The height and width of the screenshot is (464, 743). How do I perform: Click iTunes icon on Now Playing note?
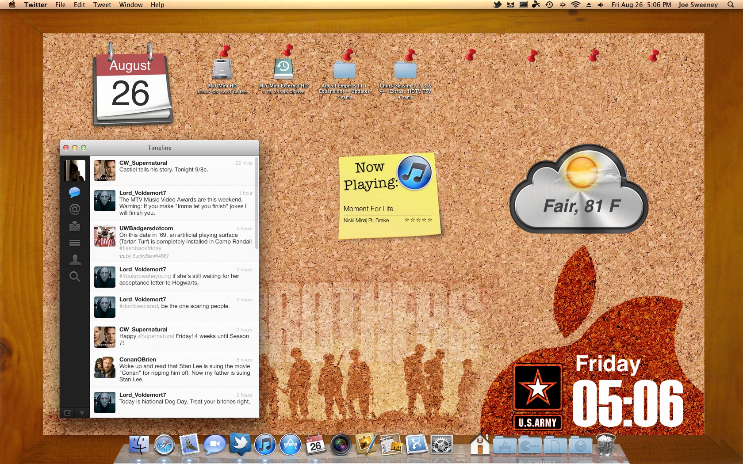(x=414, y=173)
